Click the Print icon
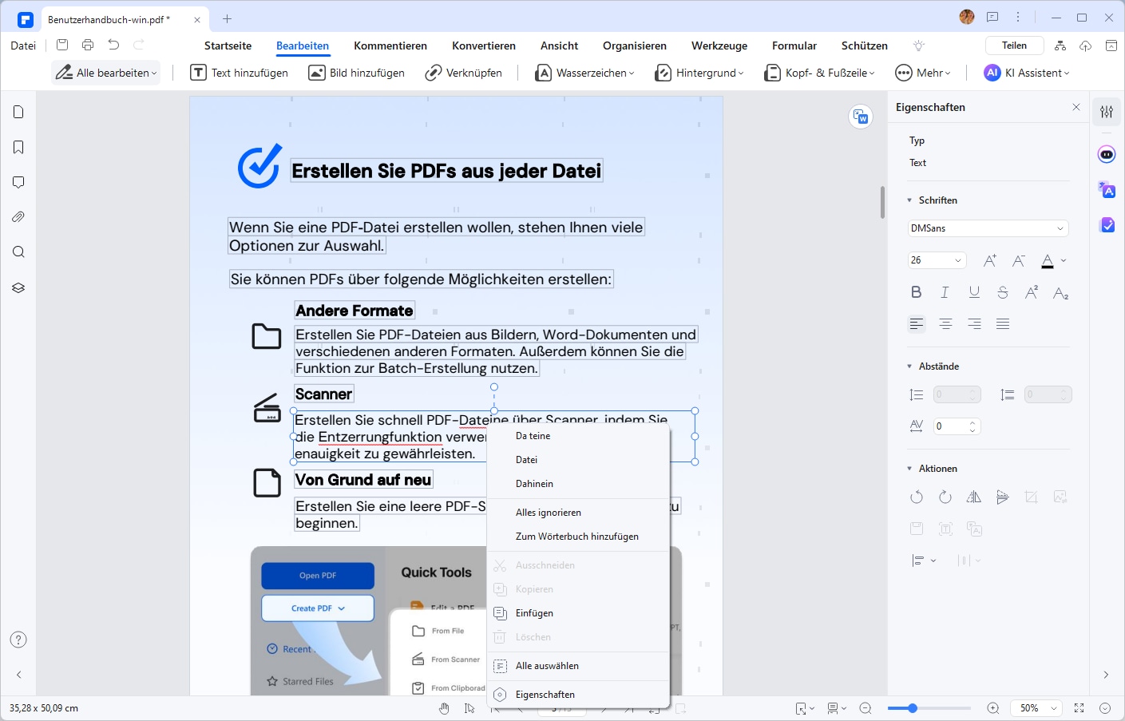 (x=88, y=46)
